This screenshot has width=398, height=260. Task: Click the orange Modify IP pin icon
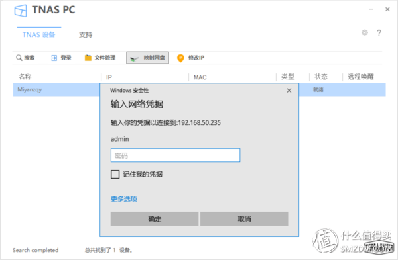[x=180, y=58]
